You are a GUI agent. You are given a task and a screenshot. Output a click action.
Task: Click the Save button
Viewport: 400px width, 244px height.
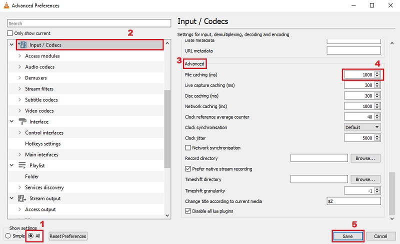[347, 236]
